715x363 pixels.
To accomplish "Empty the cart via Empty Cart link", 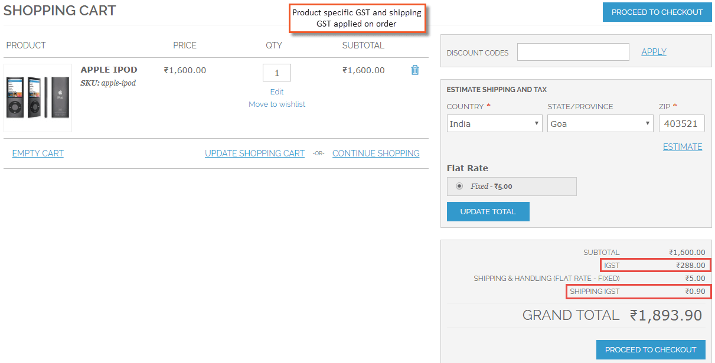I will coord(38,153).
